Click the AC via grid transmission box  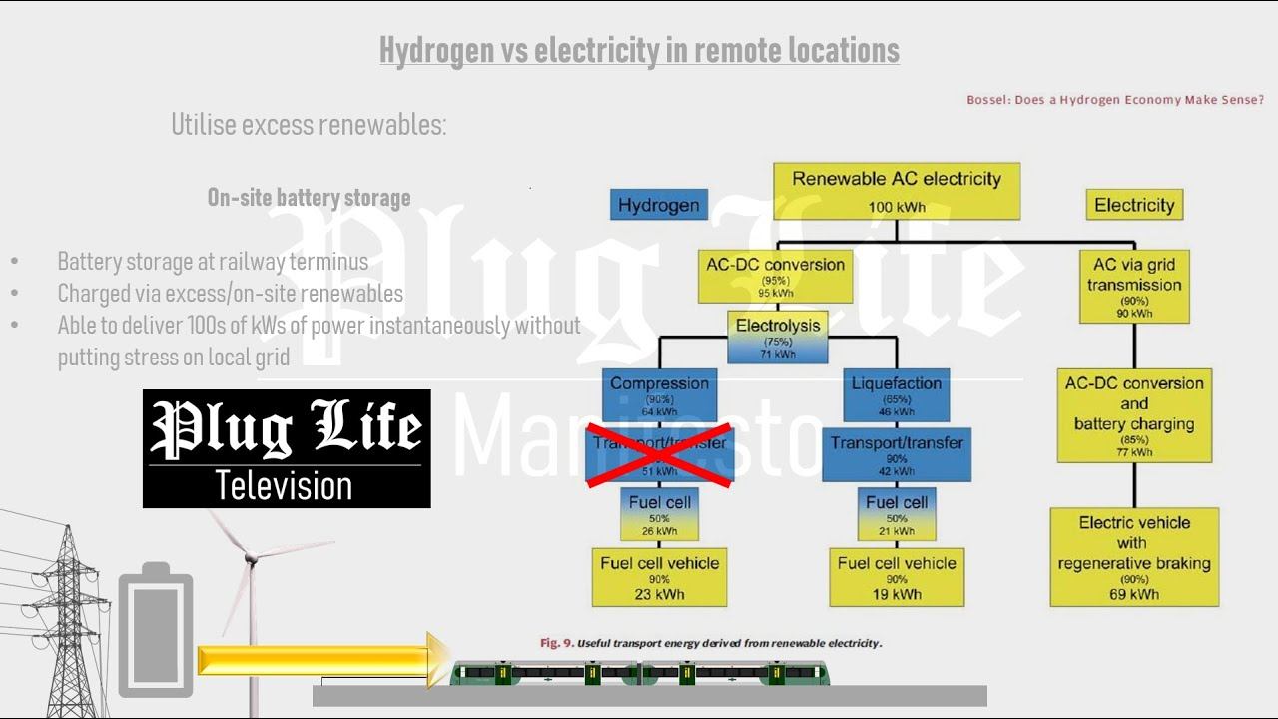1134,286
